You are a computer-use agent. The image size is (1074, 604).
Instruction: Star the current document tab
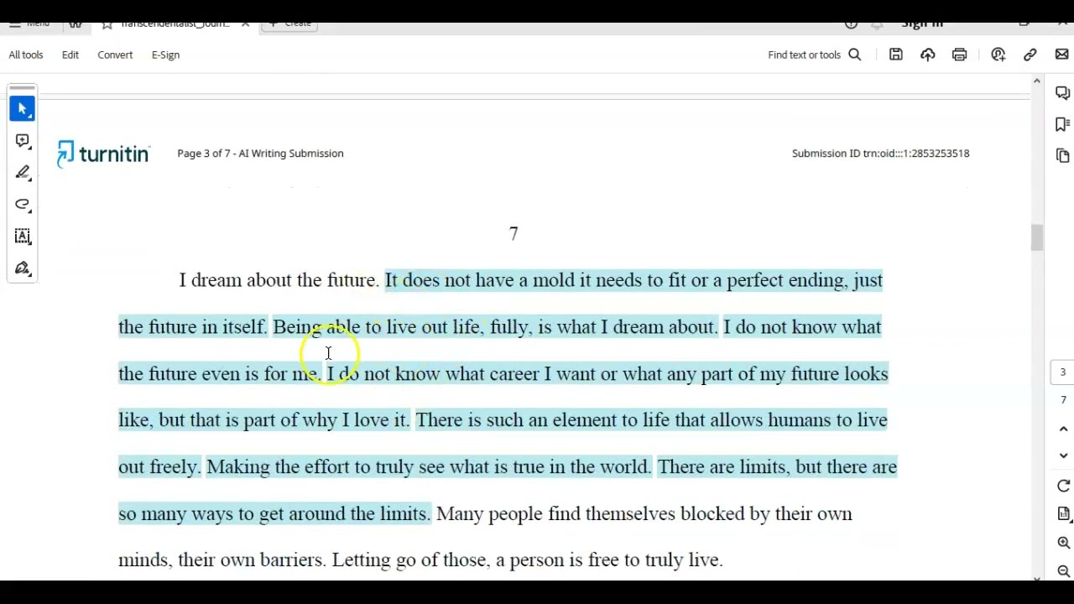coord(107,24)
